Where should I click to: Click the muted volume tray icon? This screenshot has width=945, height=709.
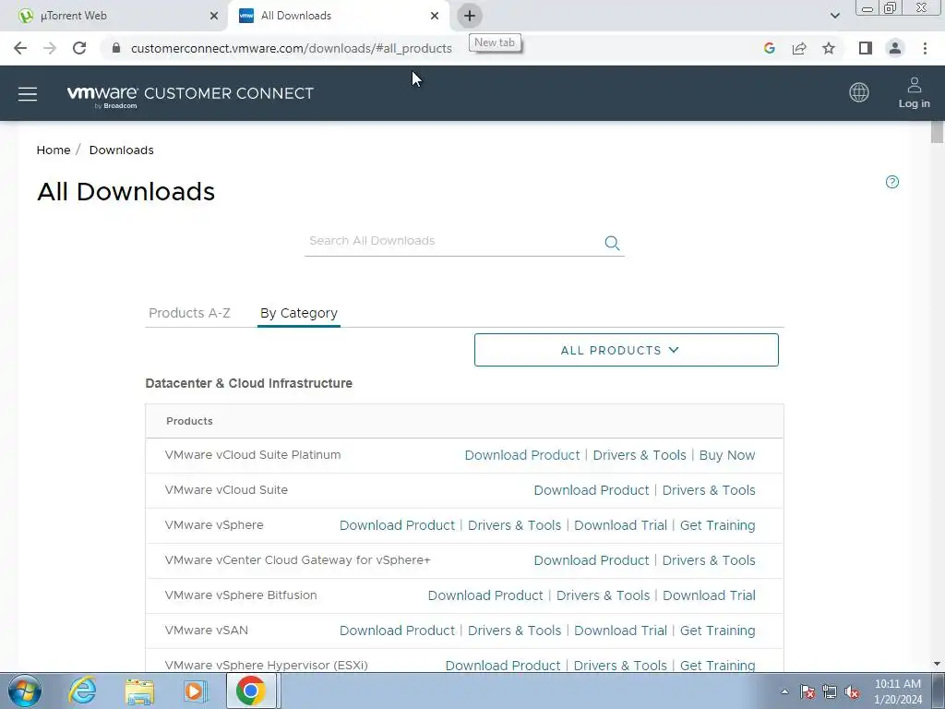click(852, 692)
